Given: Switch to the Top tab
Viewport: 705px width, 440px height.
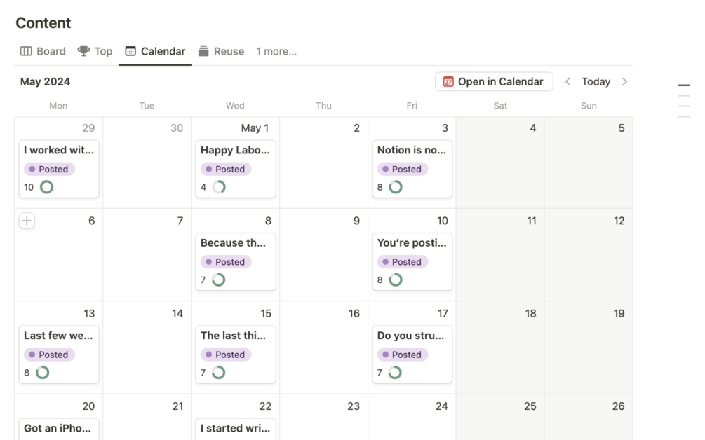Looking at the screenshot, I should click(102, 51).
